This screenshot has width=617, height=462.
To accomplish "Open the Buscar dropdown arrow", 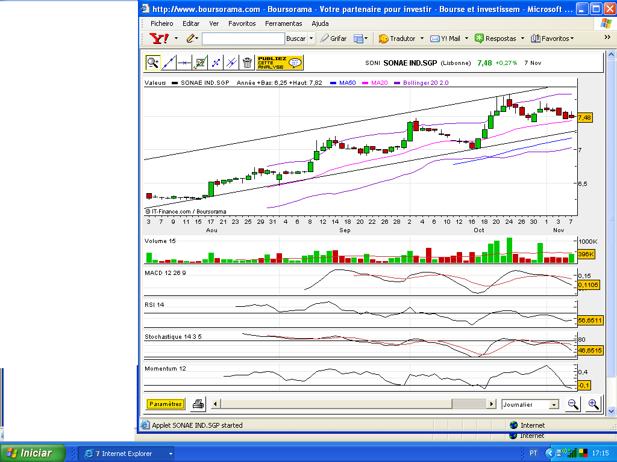I will pyautogui.click(x=312, y=38).
